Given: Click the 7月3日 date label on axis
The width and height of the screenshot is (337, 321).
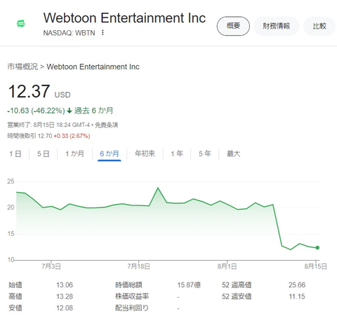Looking at the screenshot, I should coord(51,266).
